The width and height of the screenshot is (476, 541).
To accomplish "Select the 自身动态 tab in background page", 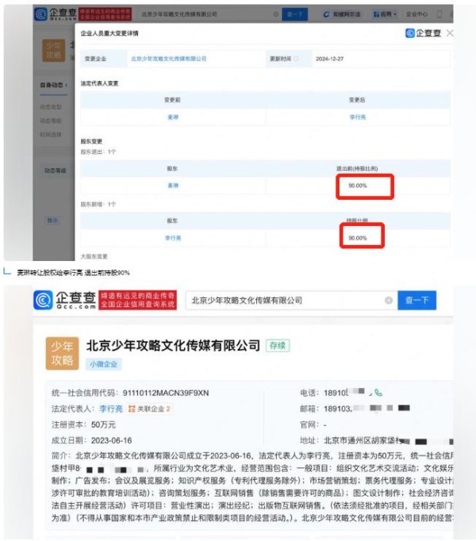I will (x=53, y=85).
